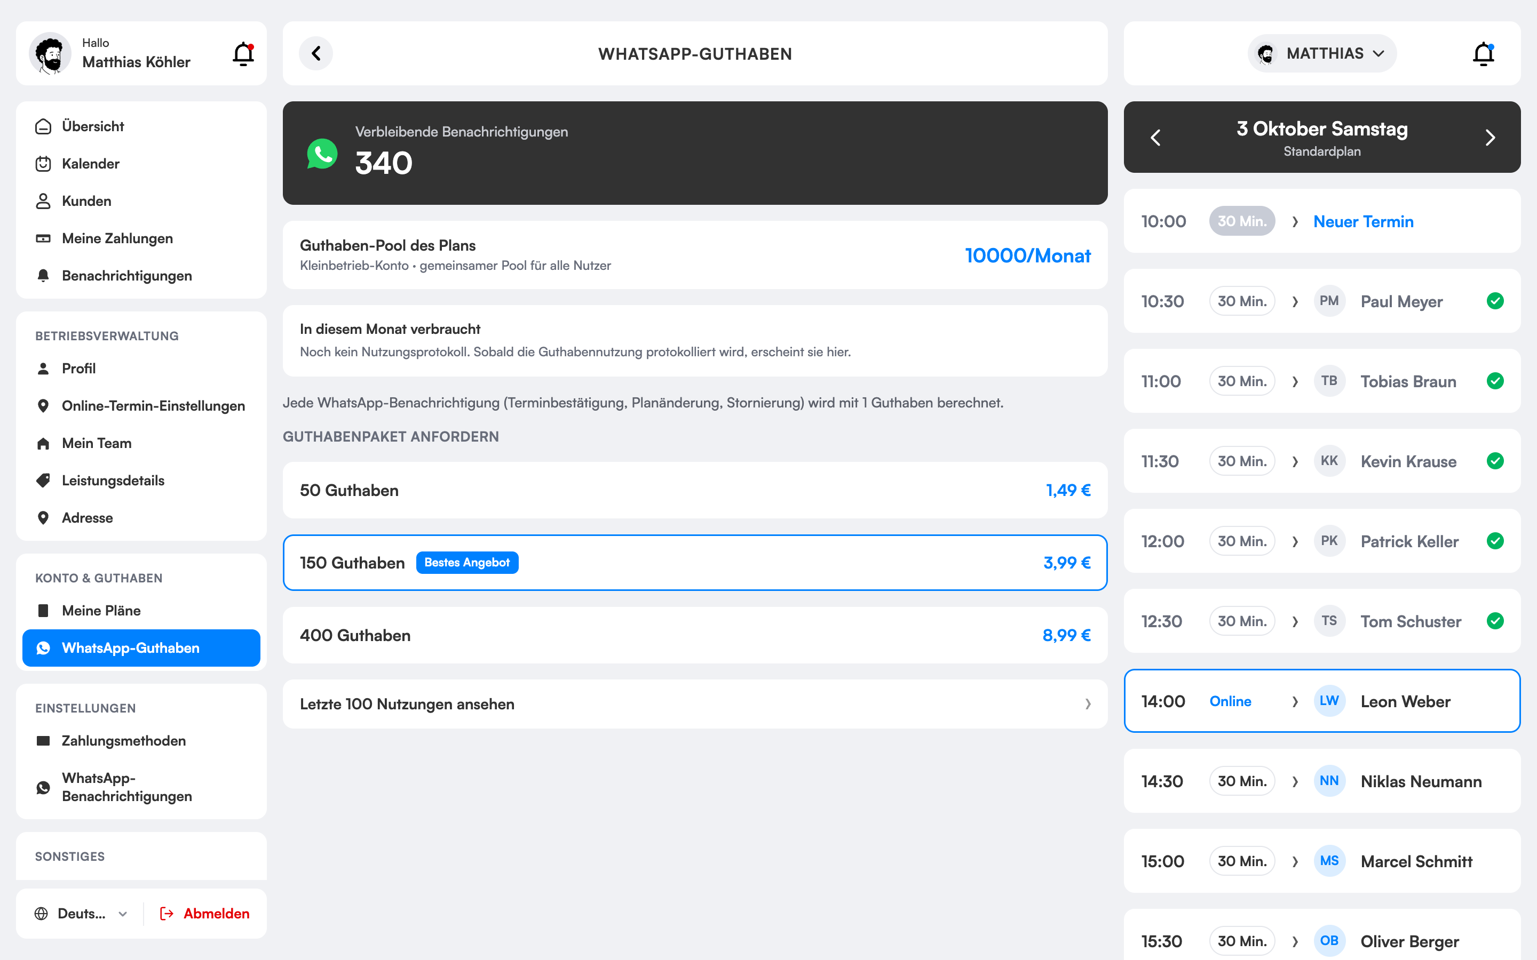1537x960 pixels.
Task: Select the 400 Guthaben package
Action: tap(695, 636)
